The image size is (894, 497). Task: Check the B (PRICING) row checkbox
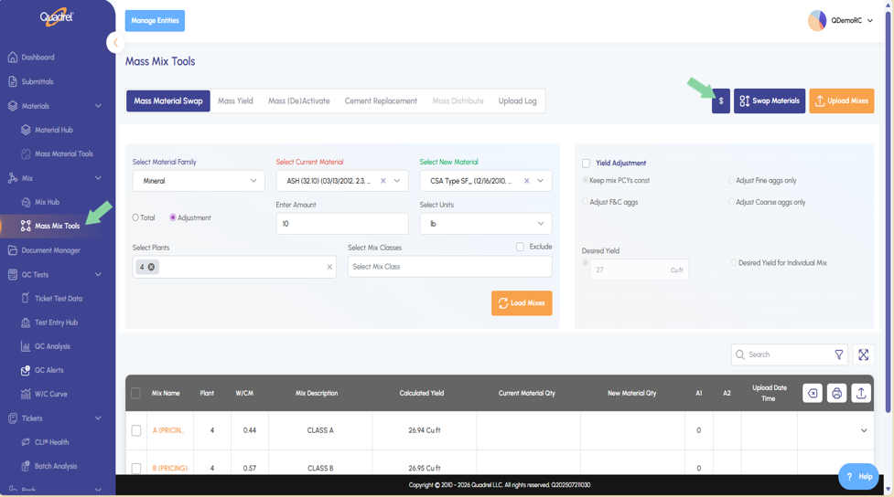point(136,469)
